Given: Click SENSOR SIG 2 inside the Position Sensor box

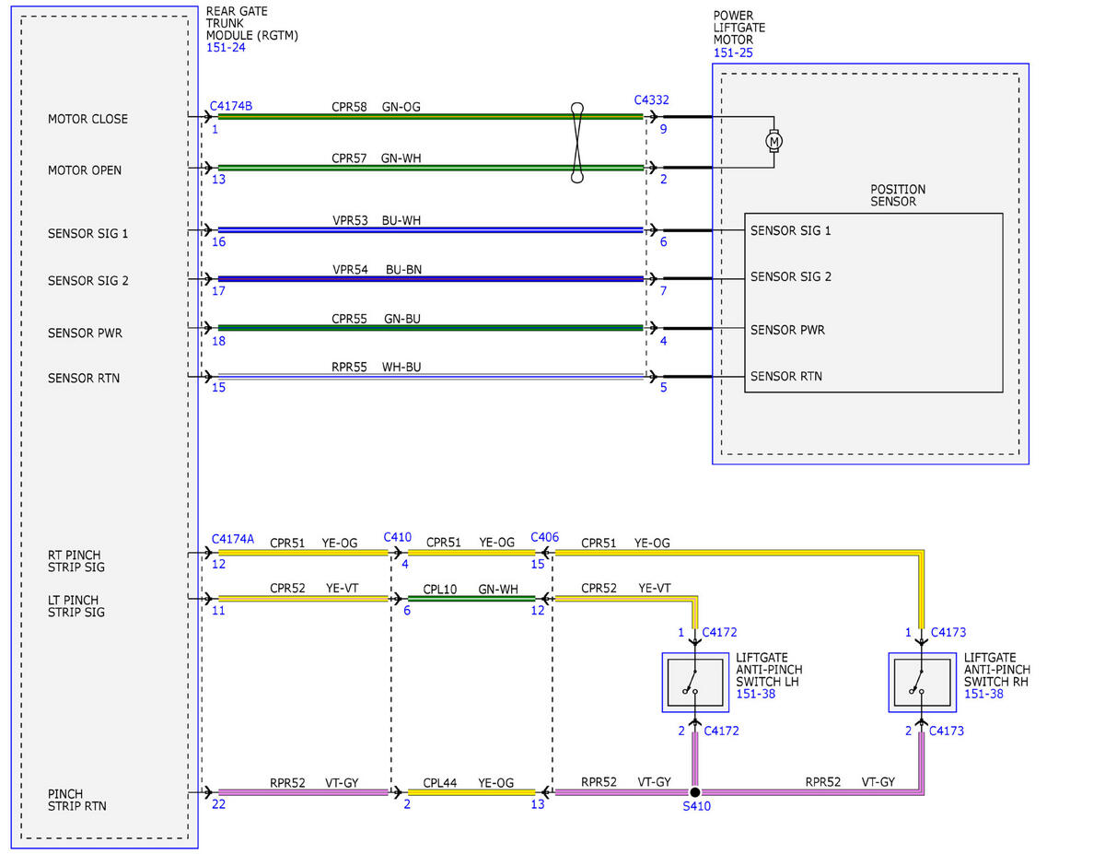Looking at the screenshot, I should click(791, 276).
